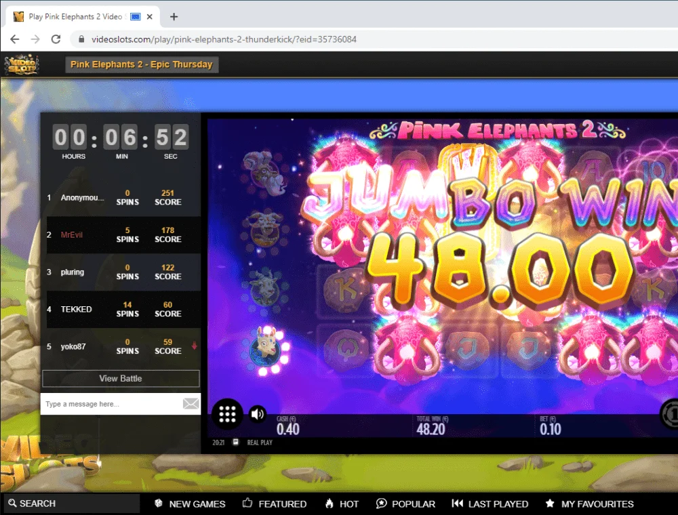The width and height of the screenshot is (678, 515).
Task: Open the MY FAVOURITES menu item
Action: tap(590, 503)
